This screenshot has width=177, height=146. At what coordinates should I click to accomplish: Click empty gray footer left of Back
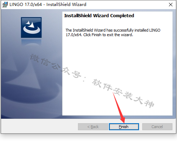39,126
